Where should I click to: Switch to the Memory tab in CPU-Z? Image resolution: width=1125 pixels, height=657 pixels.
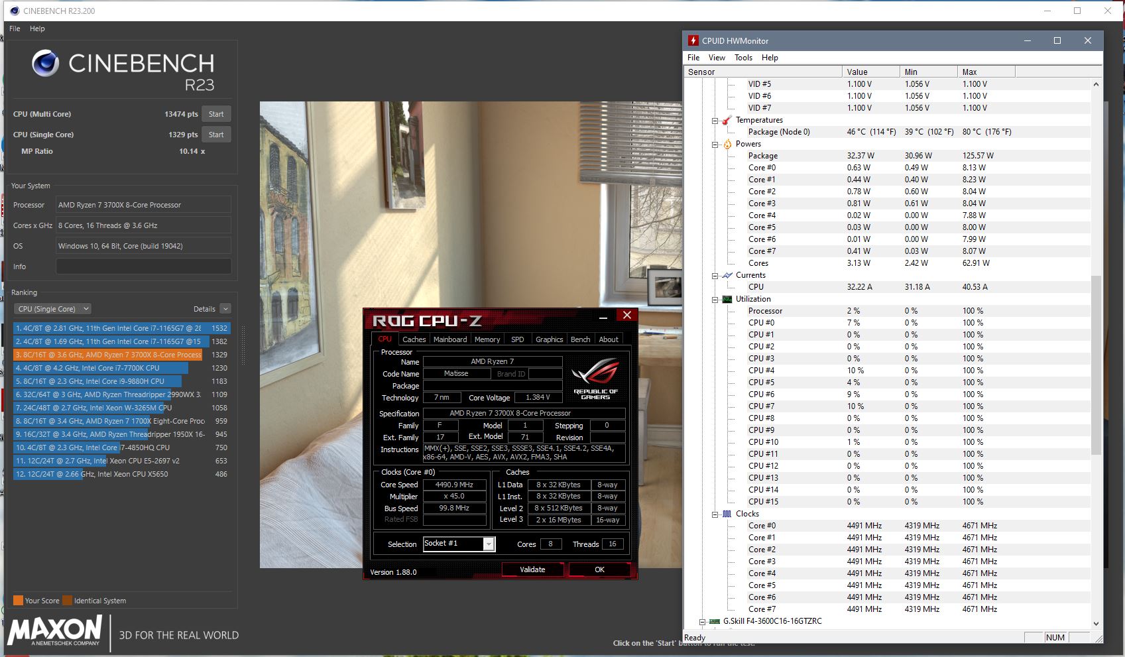(x=487, y=339)
